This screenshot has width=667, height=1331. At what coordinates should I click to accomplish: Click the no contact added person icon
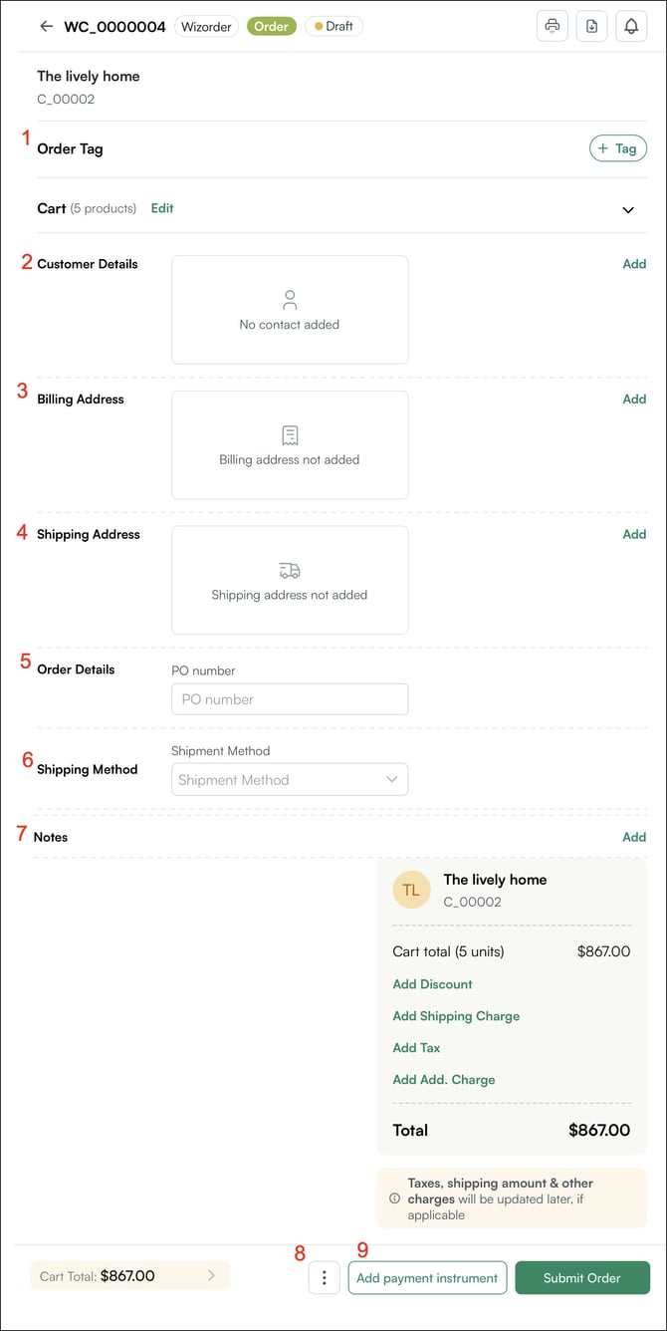click(289, 299)
